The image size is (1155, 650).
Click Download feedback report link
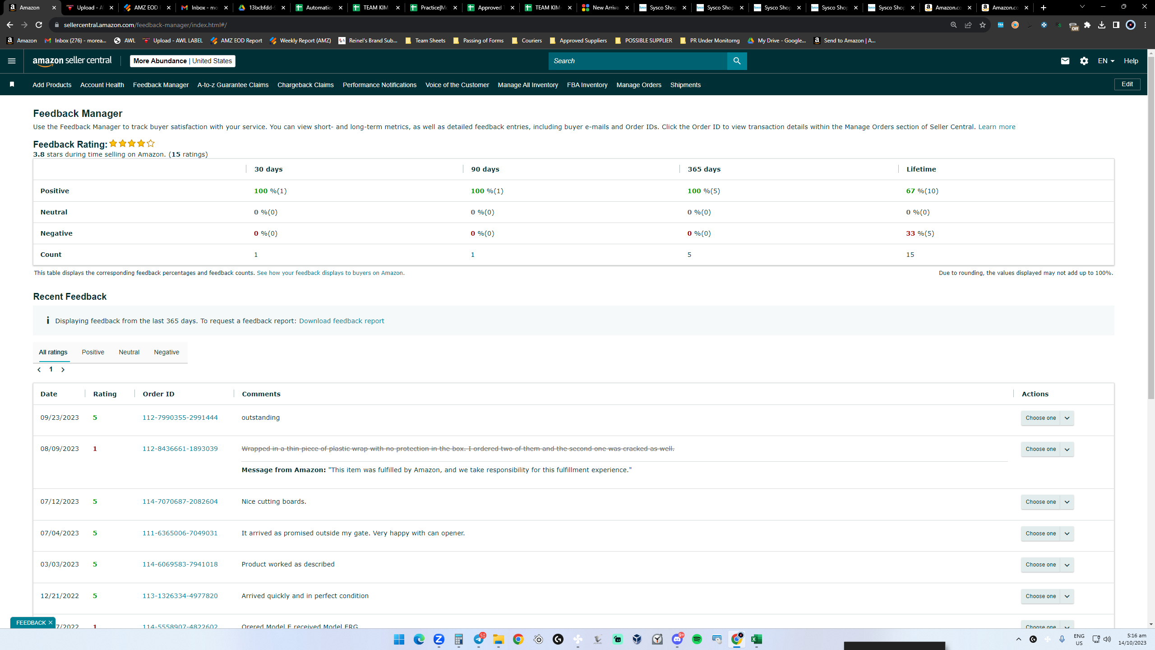click(342, 321)
